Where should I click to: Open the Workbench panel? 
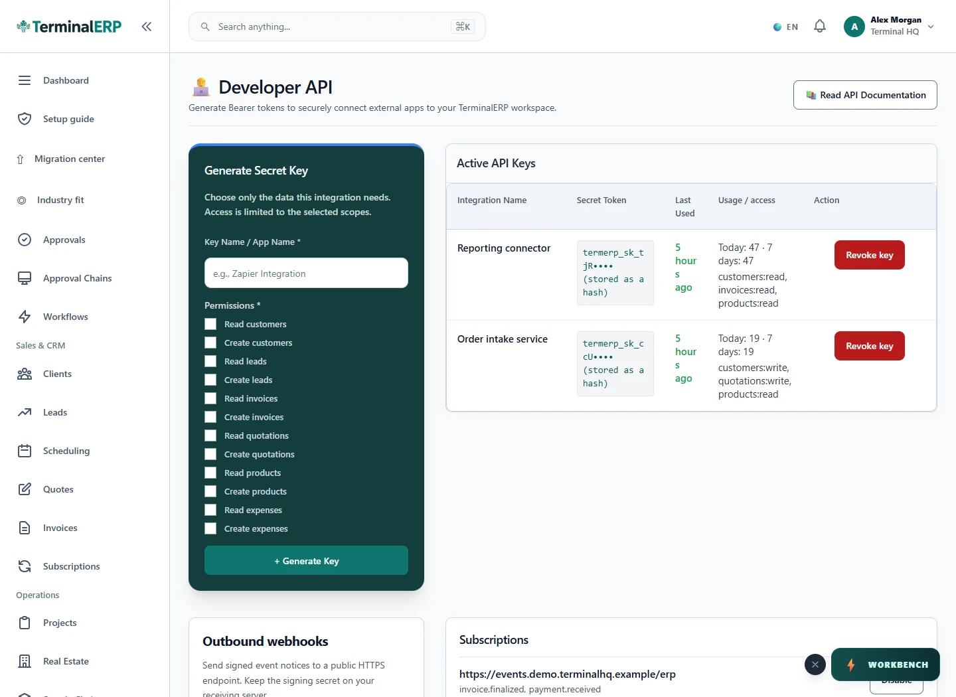pos(886,664)
